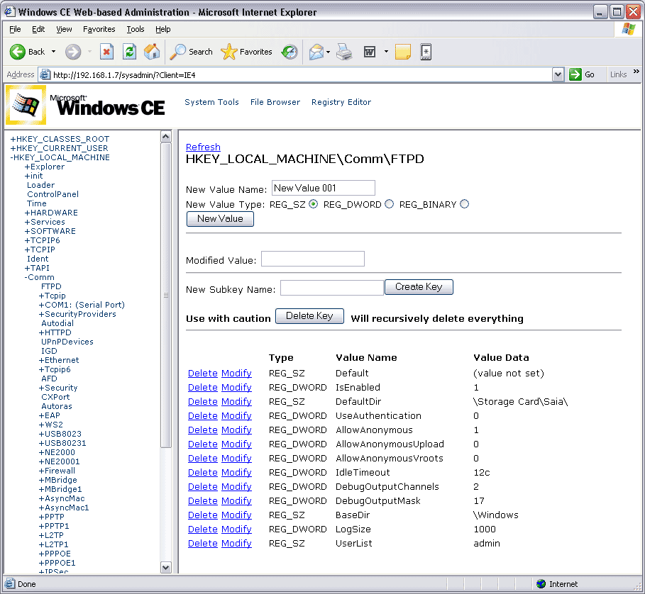This screenshot has height=594, width=645.
Task: Click the status bar Done page icon
Action: click(10, 584)
